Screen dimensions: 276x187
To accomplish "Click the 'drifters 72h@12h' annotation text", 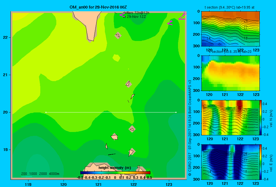I will click(x=136, y=13).
